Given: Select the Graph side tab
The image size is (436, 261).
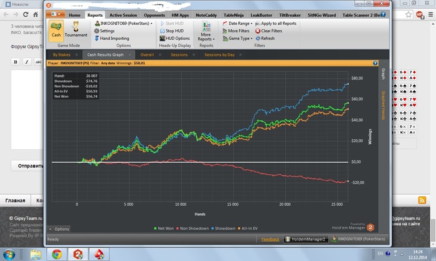Looking at the screenshot, I should (x=384, y=74).
